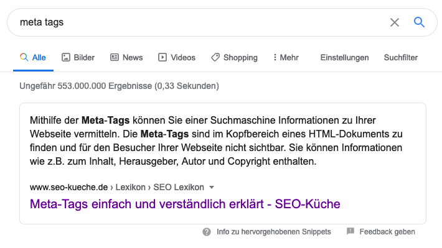The image size is (442, 248).
Task: Click Feedback geben link
Action: [x=387, y=232]
